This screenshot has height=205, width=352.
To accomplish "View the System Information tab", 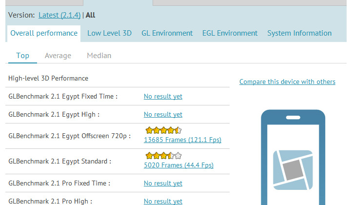I will click(x=299, y=33).
